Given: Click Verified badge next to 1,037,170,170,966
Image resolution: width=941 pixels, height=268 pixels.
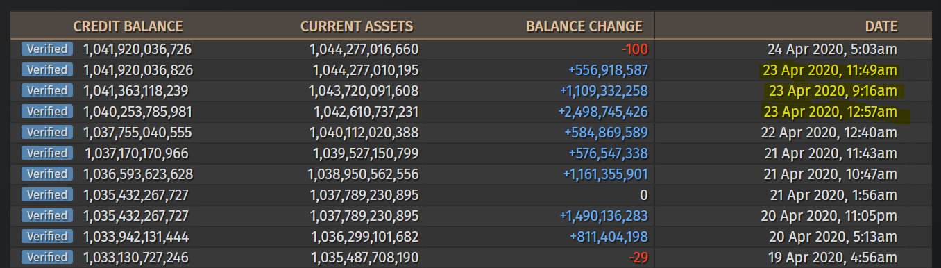Looking at the screenshot, I should click(47, 153).
